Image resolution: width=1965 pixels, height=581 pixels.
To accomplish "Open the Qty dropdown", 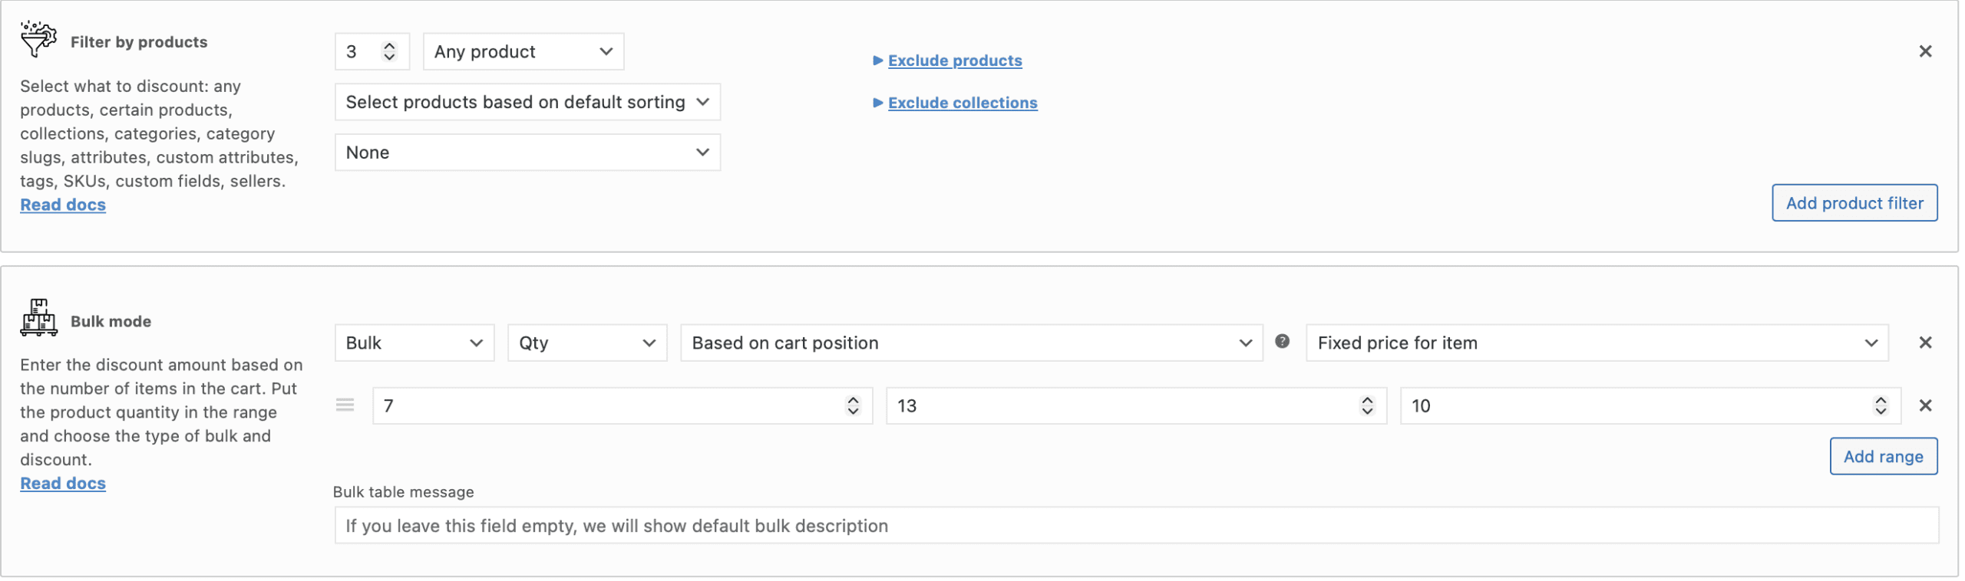I will point(586,343).
